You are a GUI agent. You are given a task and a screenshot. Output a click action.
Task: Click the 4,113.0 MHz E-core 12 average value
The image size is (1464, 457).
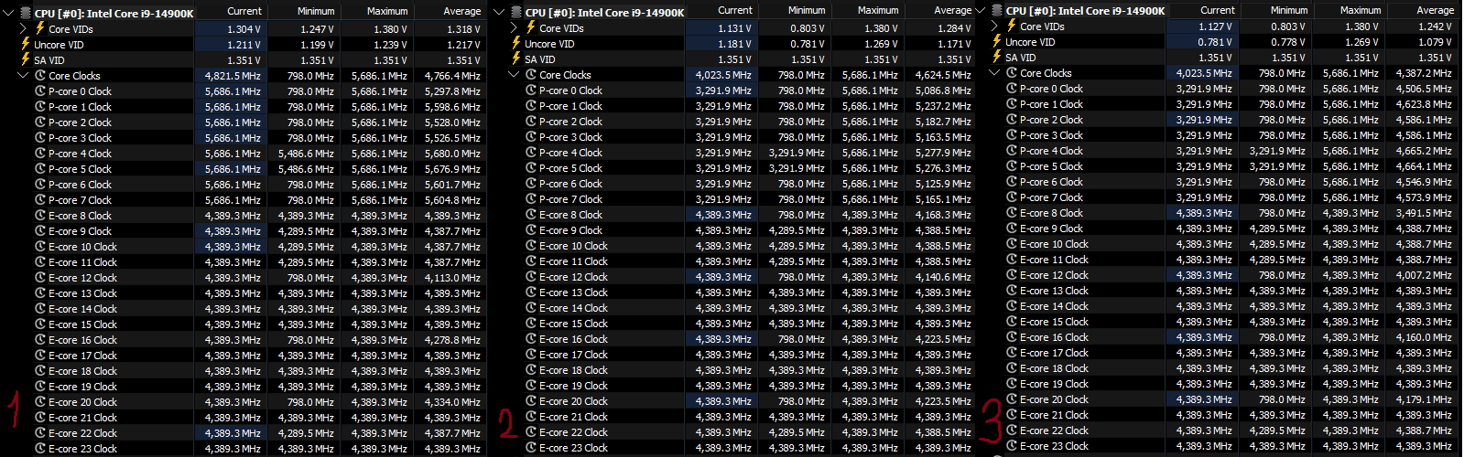click(452, 278)
